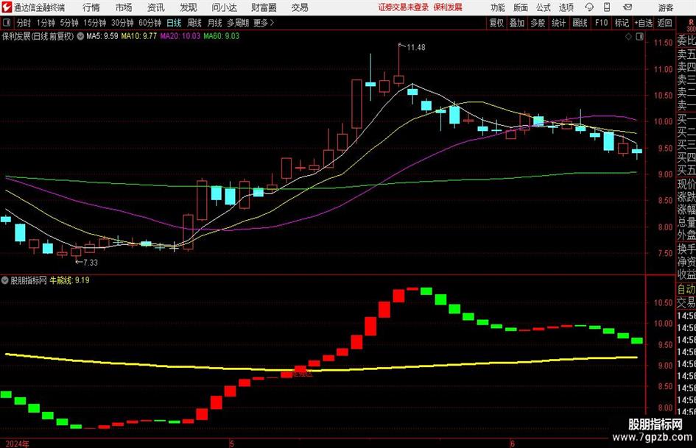Add stock via +自选 button
696x448 pixels.
(x=643, y=23)
